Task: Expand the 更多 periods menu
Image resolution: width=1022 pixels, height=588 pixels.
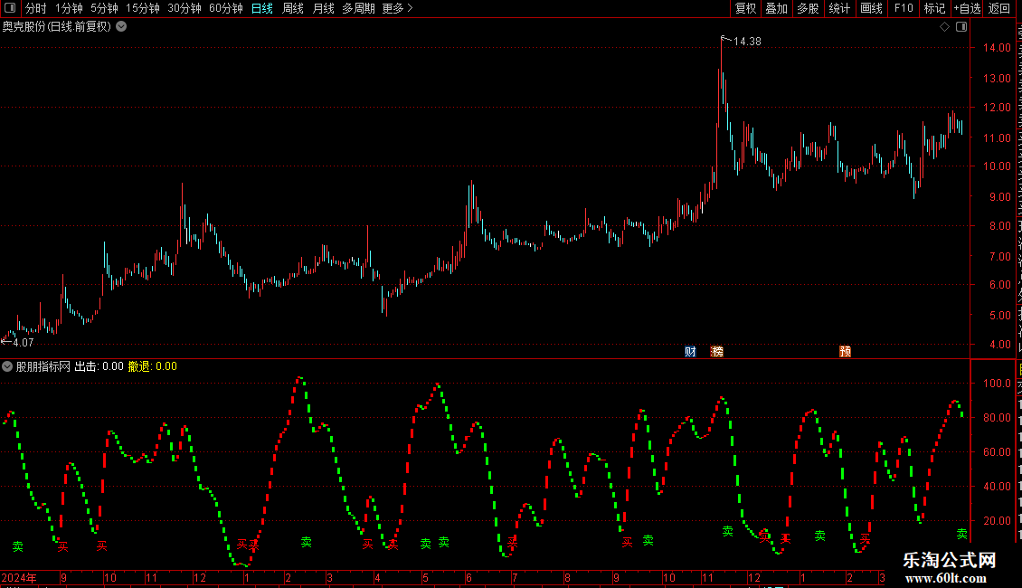Action: (398, 8)
